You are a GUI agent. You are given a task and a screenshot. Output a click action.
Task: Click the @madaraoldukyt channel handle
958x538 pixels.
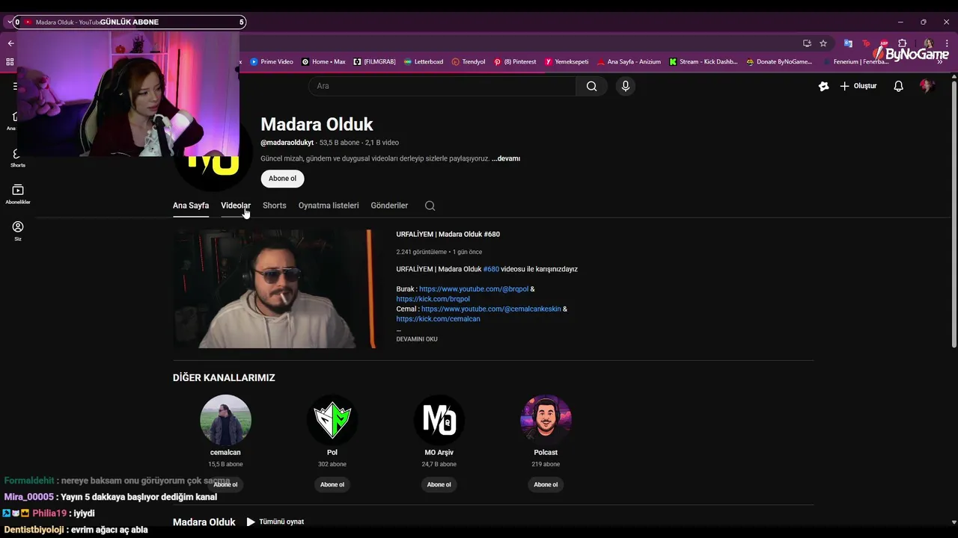click(287, 143)
